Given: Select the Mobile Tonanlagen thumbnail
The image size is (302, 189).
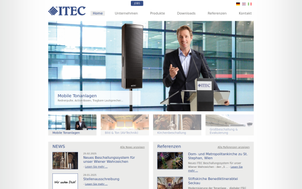Looking at the screenshot, I should coord(72,125).
